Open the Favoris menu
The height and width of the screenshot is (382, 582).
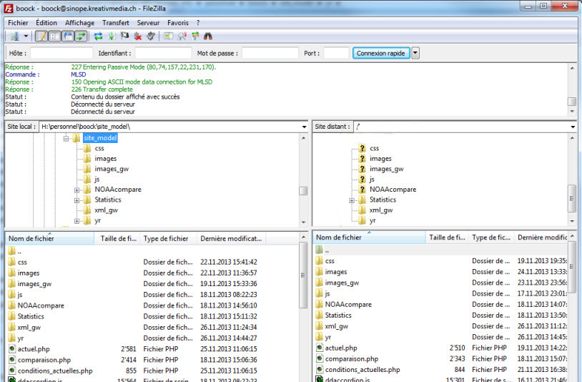178,23
